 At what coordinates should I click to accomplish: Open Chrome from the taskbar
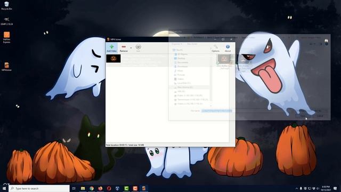point(92,188)
